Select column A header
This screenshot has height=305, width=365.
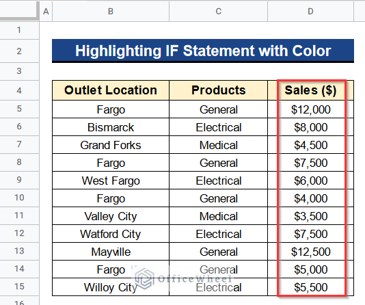pyautogui.click(x=46, y=11)
